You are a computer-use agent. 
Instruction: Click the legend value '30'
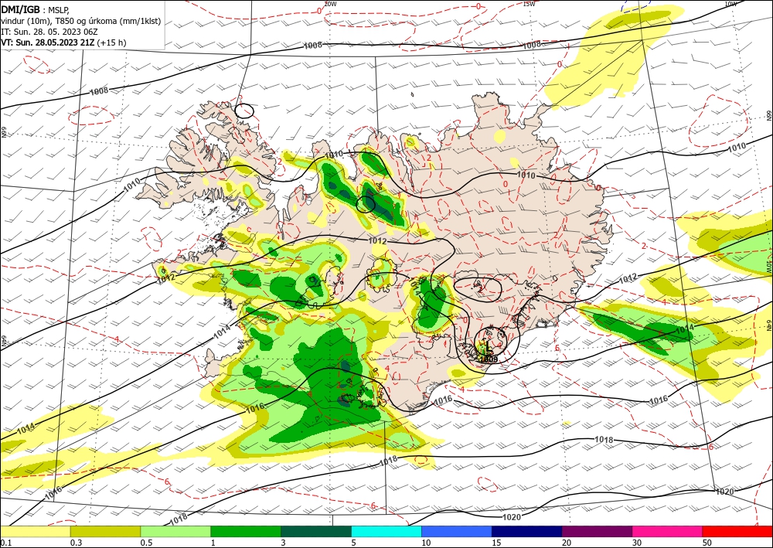pyautogui.click(x=637, y=543)
